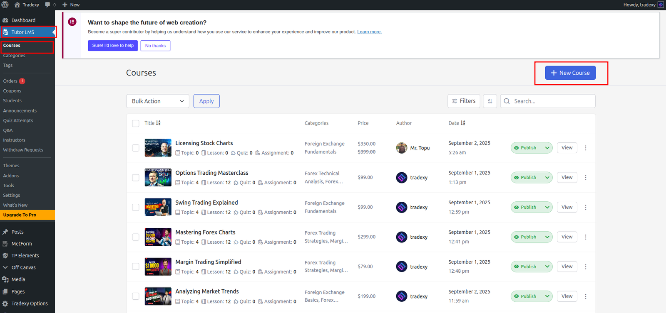Click the Tradexy Options gear icon

click(5, 303)
